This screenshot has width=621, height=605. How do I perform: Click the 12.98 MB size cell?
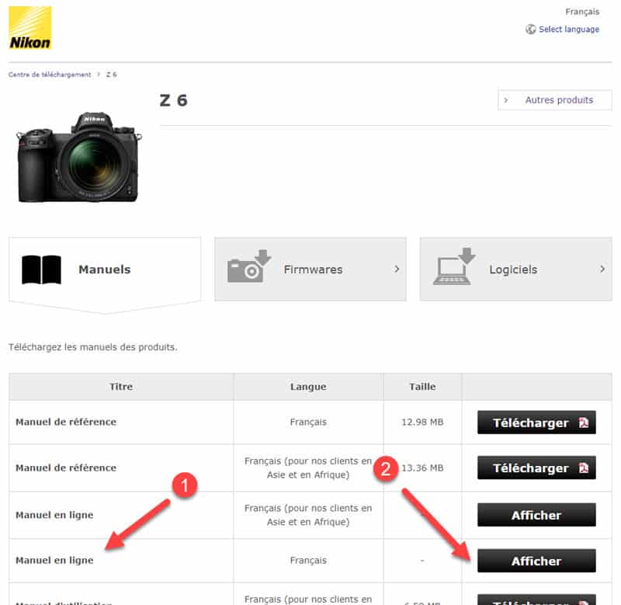(x=422, y=422)
